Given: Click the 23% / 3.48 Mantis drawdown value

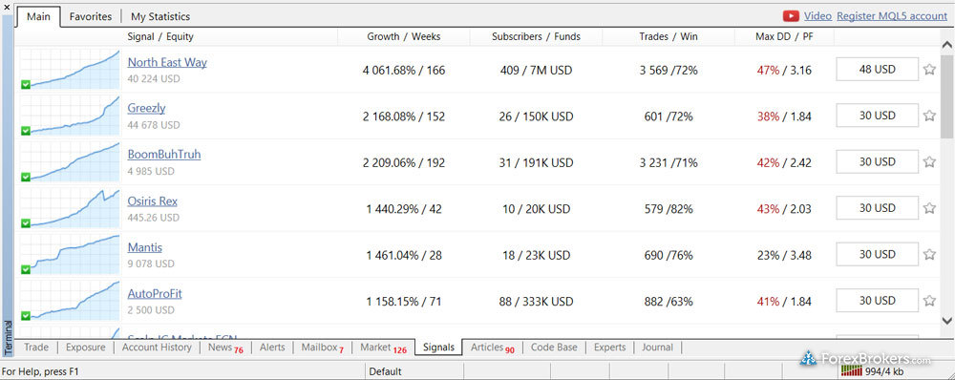Looking at the screenshot, I should point(784,255).
